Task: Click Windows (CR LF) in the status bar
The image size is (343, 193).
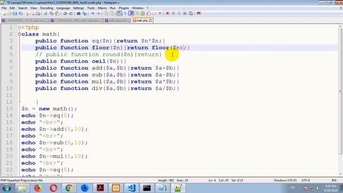Action: click(285, 181)
